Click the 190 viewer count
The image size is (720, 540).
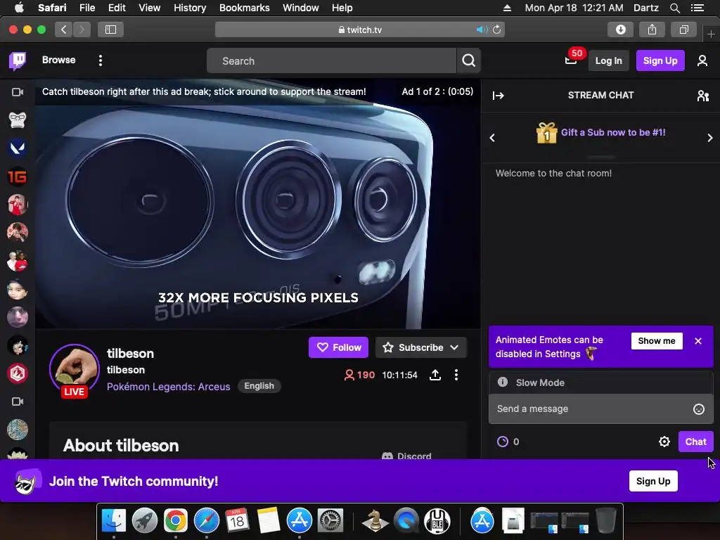[359, 375]
